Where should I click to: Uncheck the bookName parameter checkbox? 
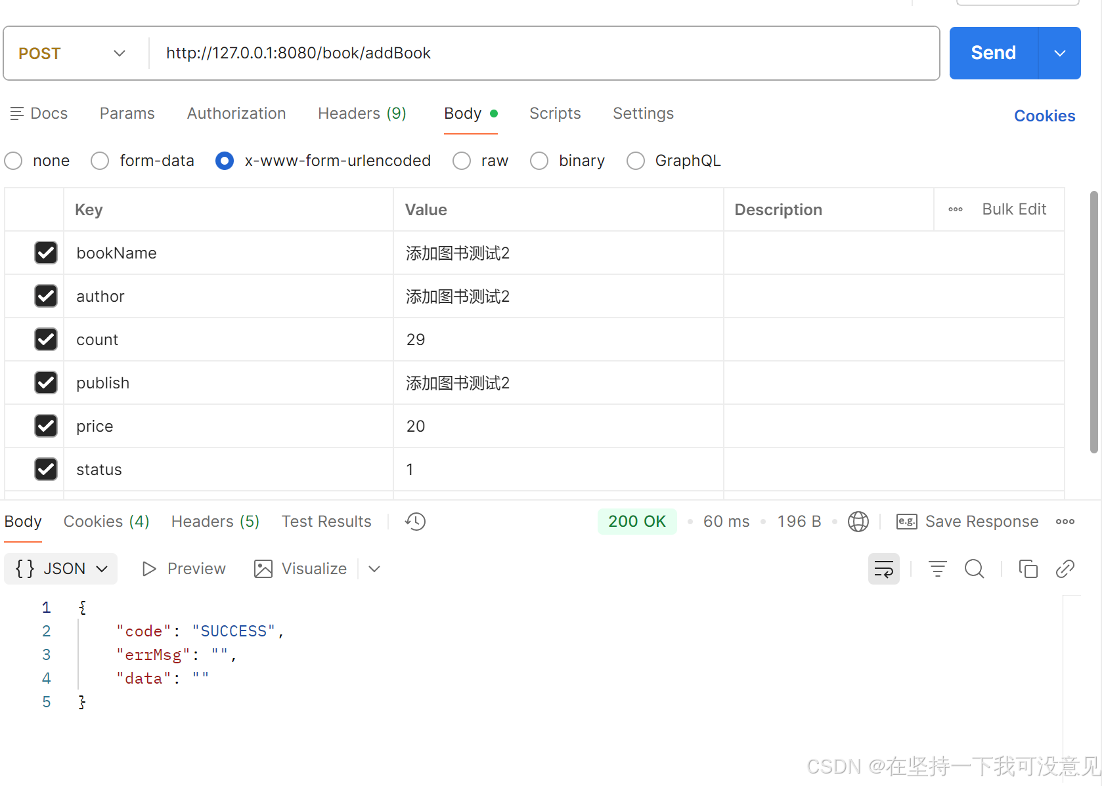[46, 253]
